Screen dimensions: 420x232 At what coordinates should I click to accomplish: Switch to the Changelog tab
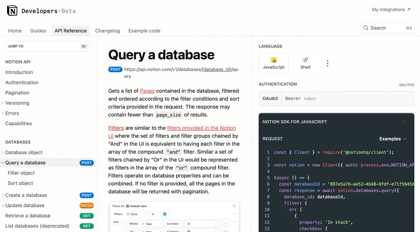(x=107, y=31)
